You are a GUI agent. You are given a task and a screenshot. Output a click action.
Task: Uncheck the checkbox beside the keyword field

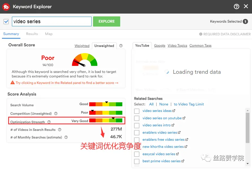(6, 21)
